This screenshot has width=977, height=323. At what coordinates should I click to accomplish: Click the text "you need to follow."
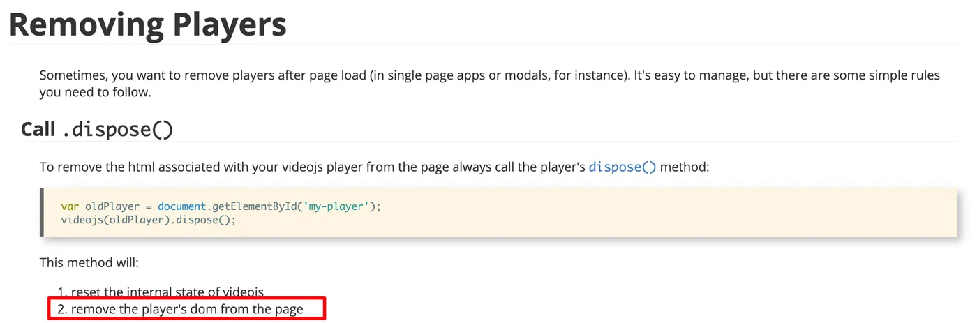[95, 92]
